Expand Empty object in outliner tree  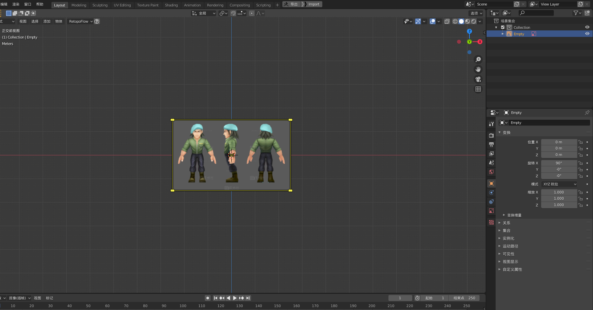[x=503, y=34]
